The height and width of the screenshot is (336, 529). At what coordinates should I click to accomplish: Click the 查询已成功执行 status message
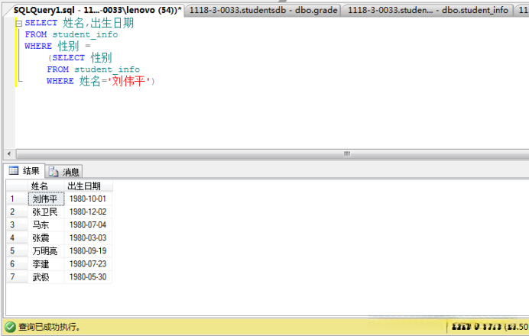tap(49, 327)
